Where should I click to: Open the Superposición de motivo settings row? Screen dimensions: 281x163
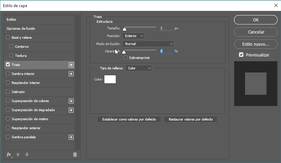(x=39, y=119)
